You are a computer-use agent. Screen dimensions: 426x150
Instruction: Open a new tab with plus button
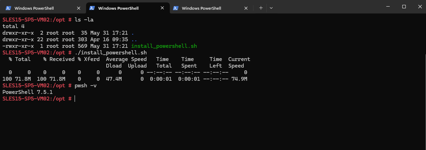(x=261, y=8)
